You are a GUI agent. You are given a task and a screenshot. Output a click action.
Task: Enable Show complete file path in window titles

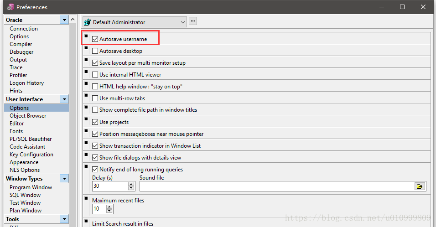95,110
